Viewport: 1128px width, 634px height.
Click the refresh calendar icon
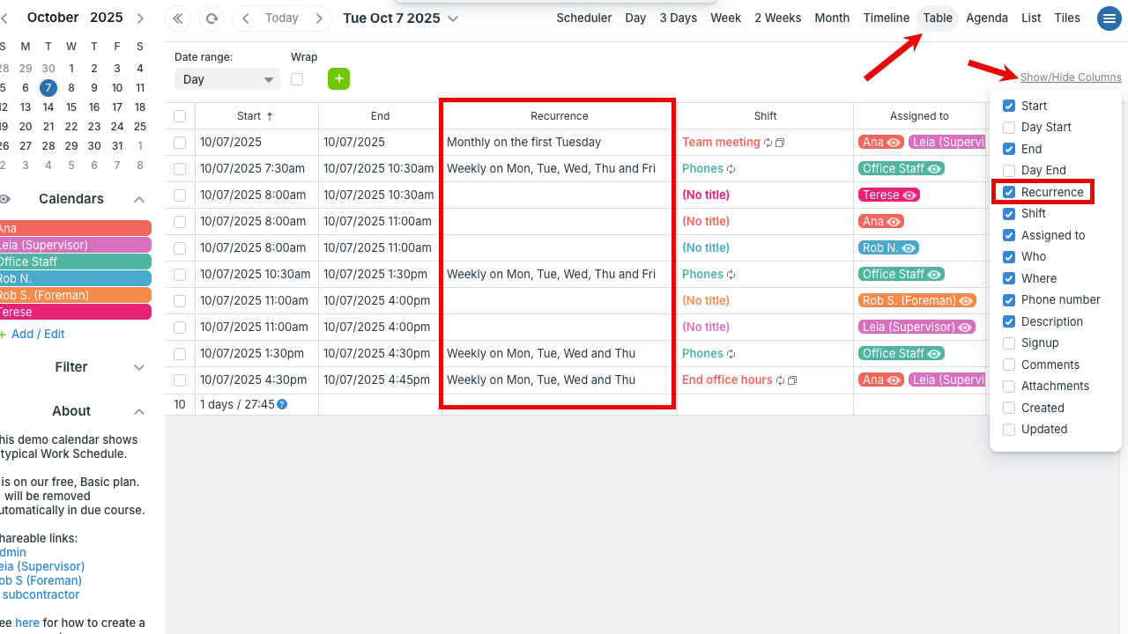point(211,18)
